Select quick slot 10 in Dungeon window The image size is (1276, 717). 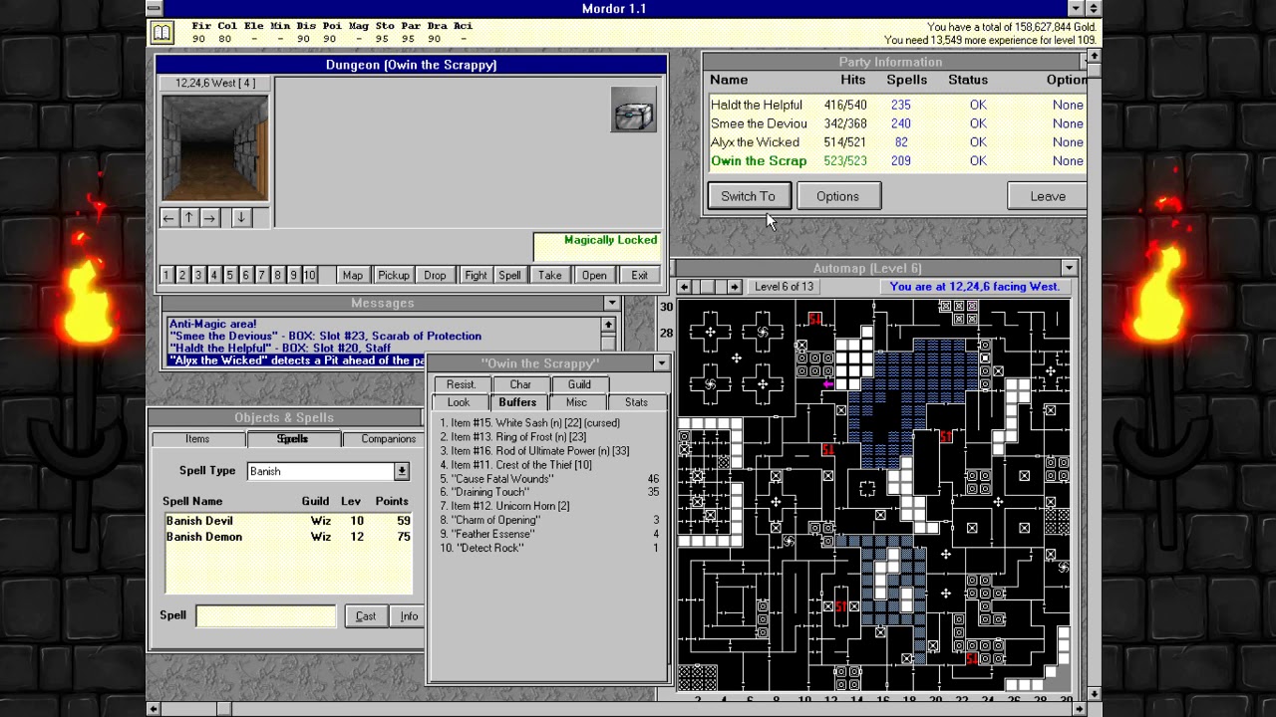310,276
